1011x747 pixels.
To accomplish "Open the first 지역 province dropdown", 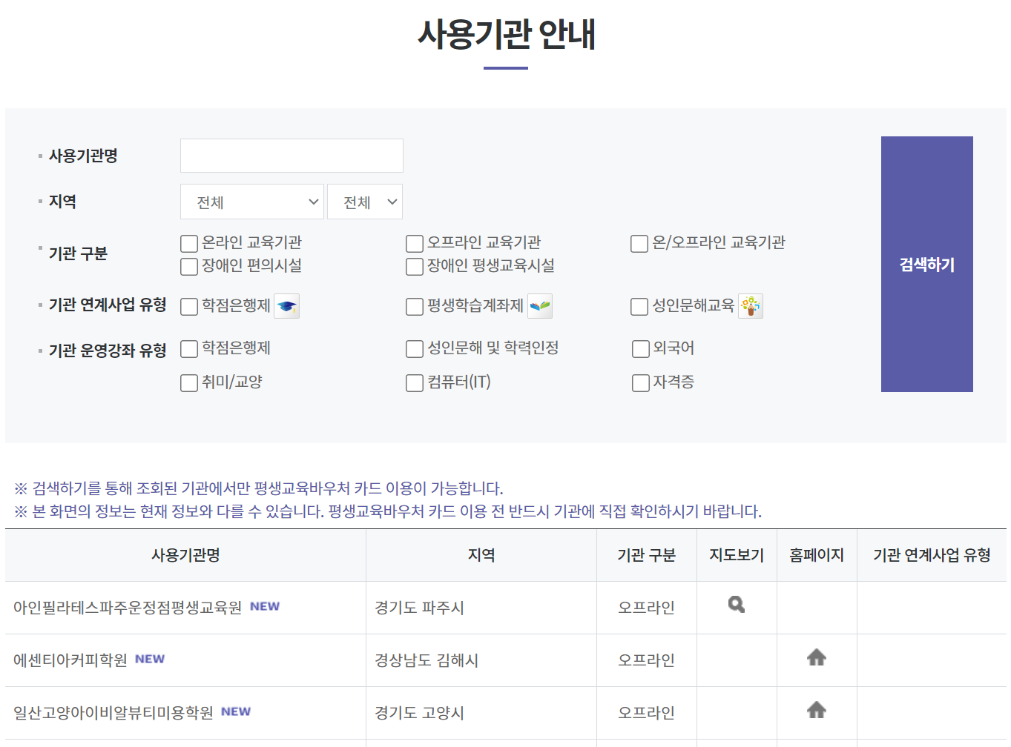I will 252,202.
